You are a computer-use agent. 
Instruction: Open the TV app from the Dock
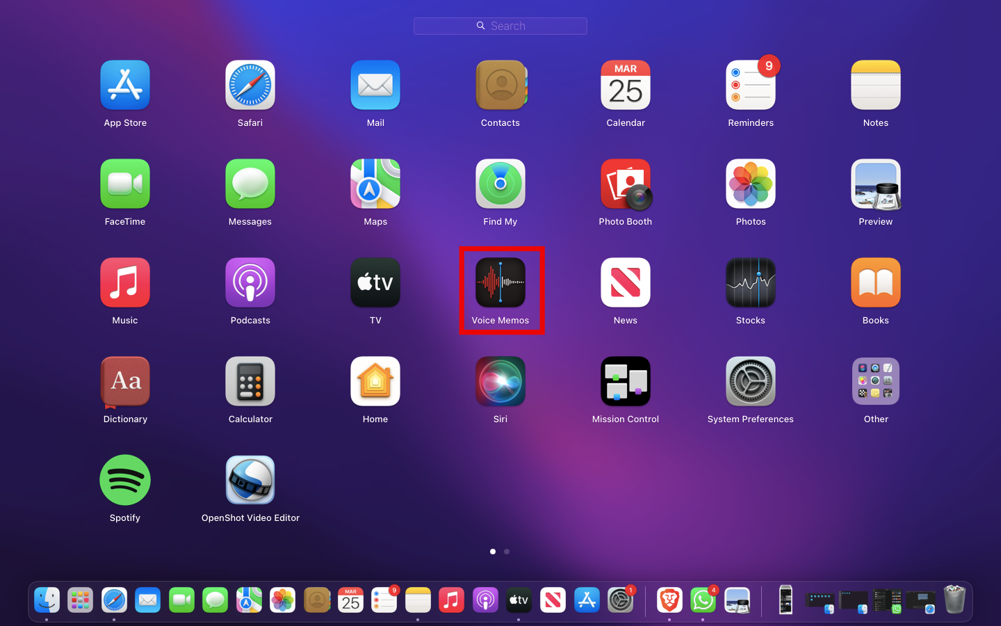click(519, 600)
